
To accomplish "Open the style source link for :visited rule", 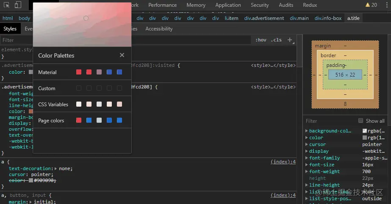I will (x=273, y=65).
